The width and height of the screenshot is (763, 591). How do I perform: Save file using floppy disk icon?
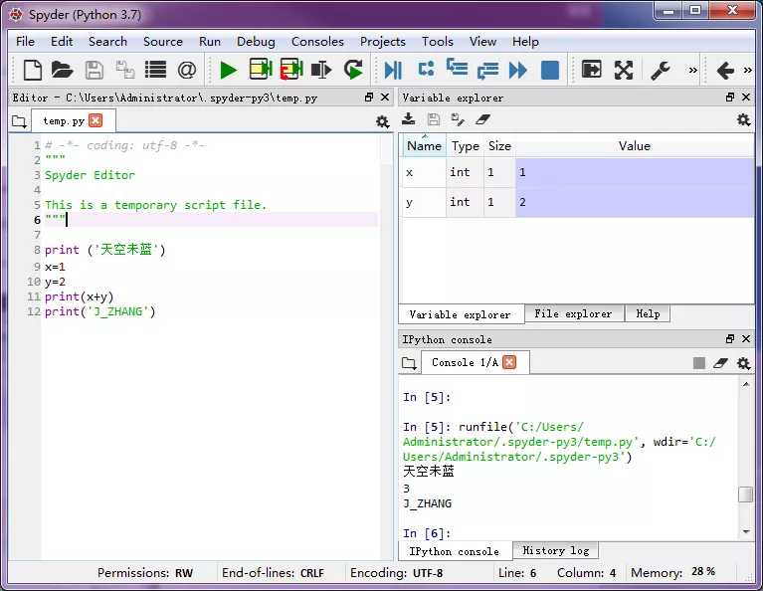[94, 70]
